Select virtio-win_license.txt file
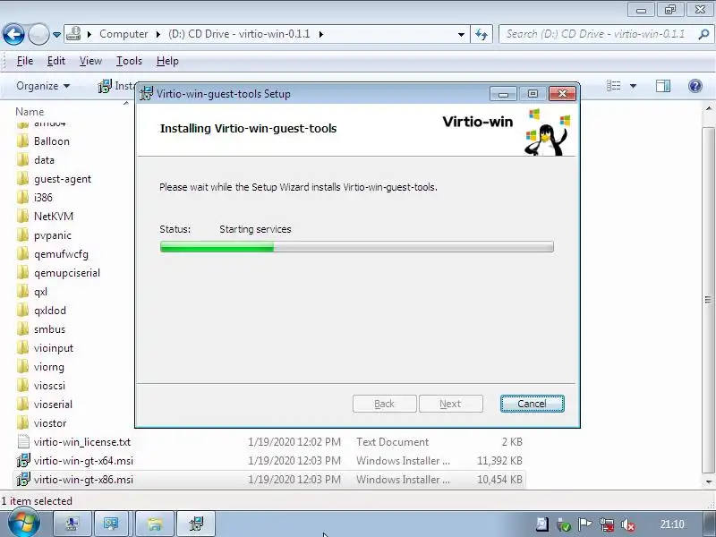Viewport: 716px width, 537px height. click(x=81, y=441)
